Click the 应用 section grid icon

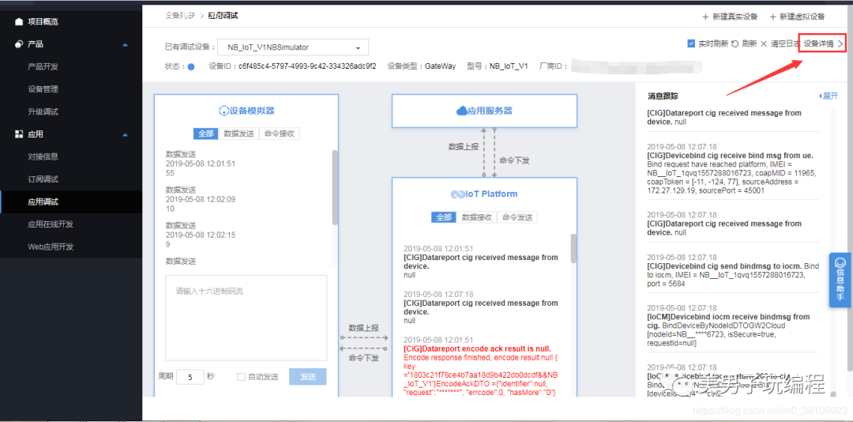point(19,134)
